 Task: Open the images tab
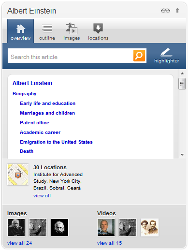pyautogui.click(x=72, y=31)
